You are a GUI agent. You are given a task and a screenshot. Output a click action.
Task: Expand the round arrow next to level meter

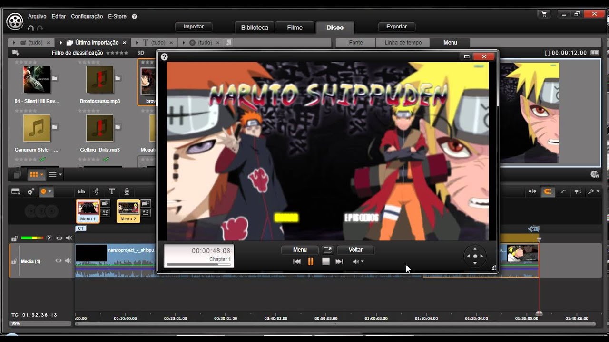click(49, 238)
